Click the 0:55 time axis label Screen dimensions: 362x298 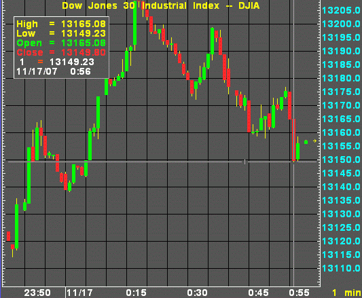point(300,293)
